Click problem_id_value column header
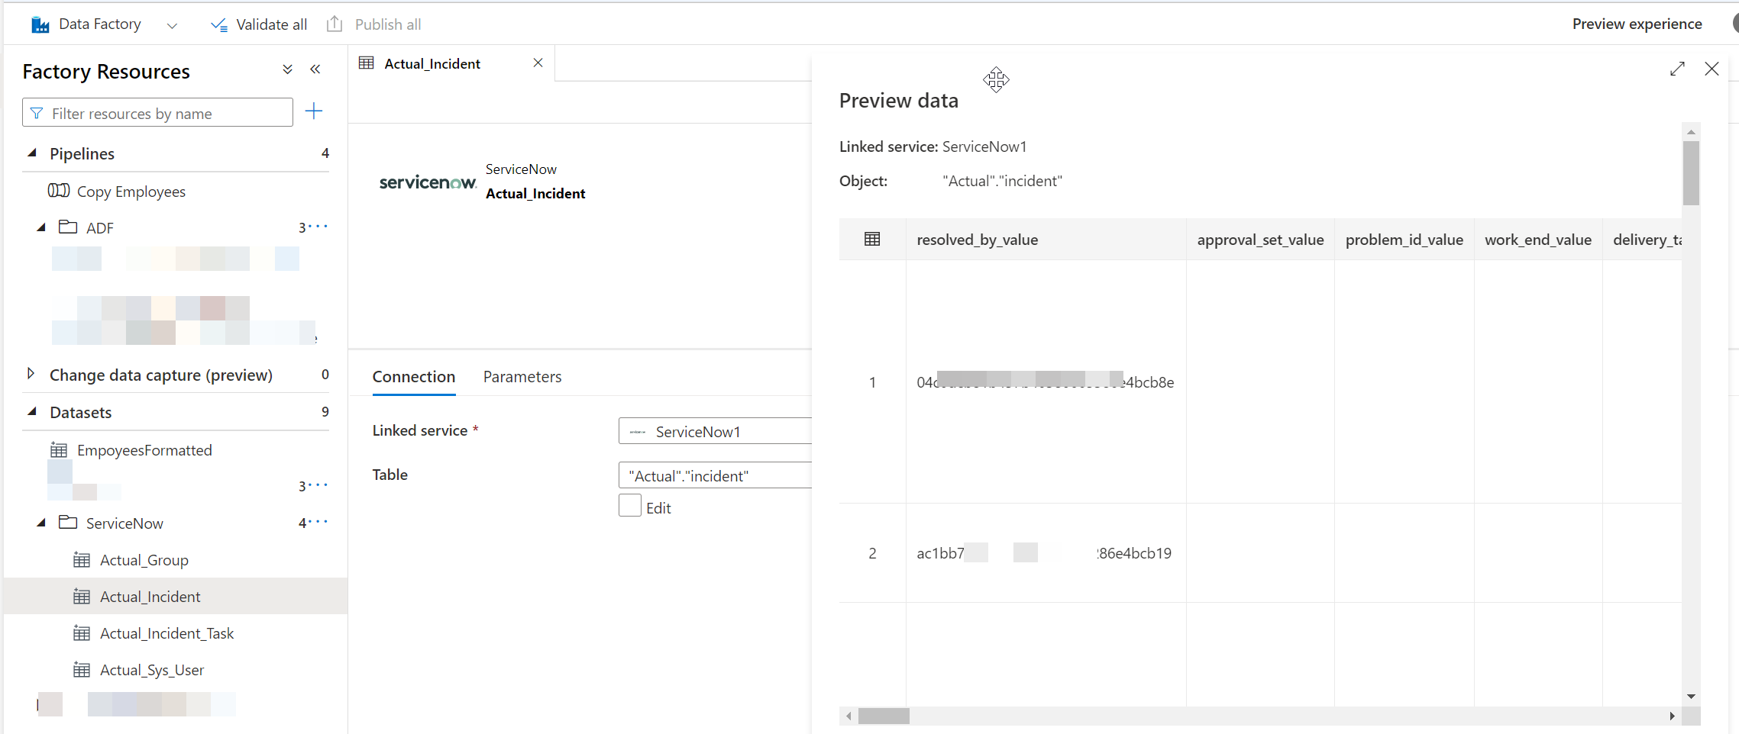 coord(1404,239)
